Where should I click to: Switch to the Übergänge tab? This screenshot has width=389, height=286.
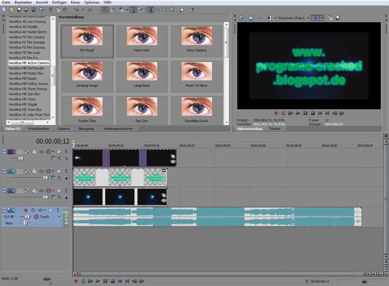pyautogui.click(x=86, y=129)
